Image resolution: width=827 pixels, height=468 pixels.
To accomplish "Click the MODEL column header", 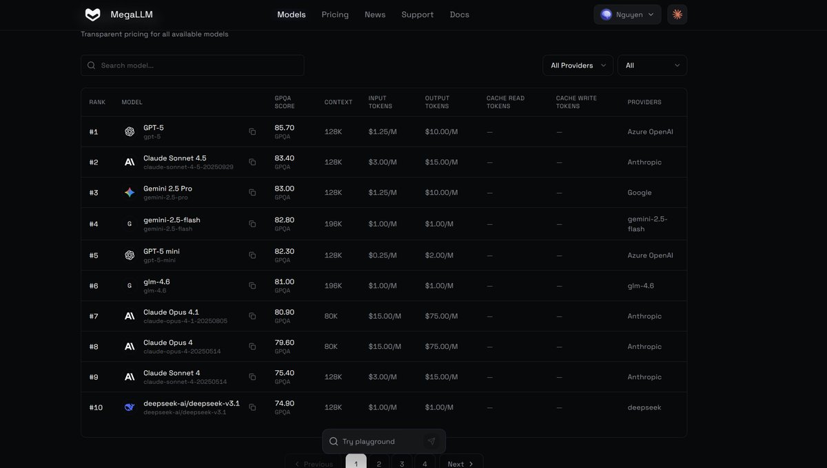I will click(x=132, y=102).
